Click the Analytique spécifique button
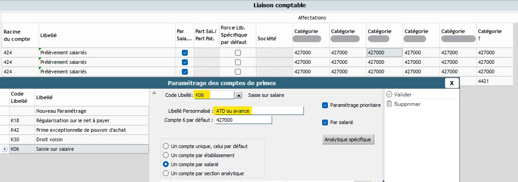 click(x=348, y=139)
